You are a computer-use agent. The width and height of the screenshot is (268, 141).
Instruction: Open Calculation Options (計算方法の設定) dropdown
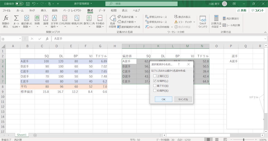tap(216, 22)
